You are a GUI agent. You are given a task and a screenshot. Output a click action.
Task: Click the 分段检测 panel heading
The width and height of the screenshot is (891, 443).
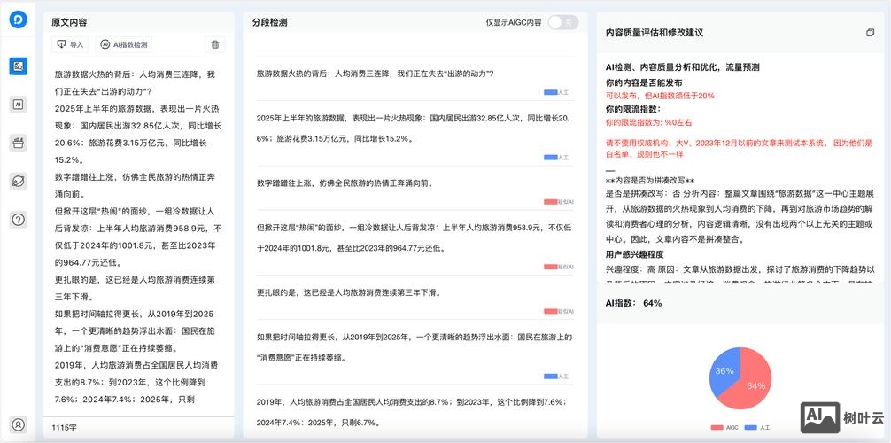(x=270, y=22)
